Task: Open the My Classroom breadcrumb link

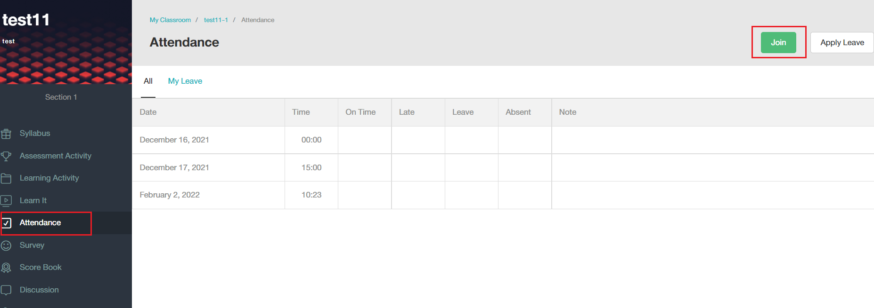Action: coord(170,20)
